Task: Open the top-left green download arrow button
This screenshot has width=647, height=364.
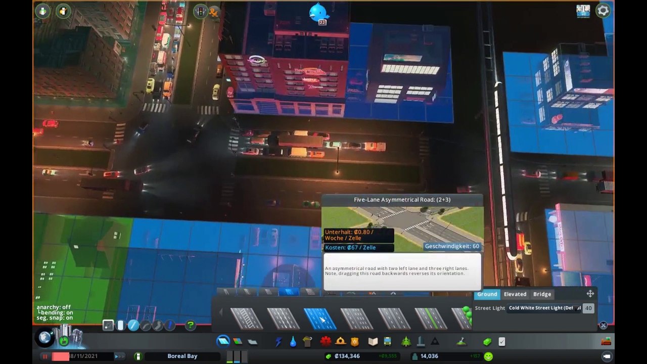Action: click(42, 11)
